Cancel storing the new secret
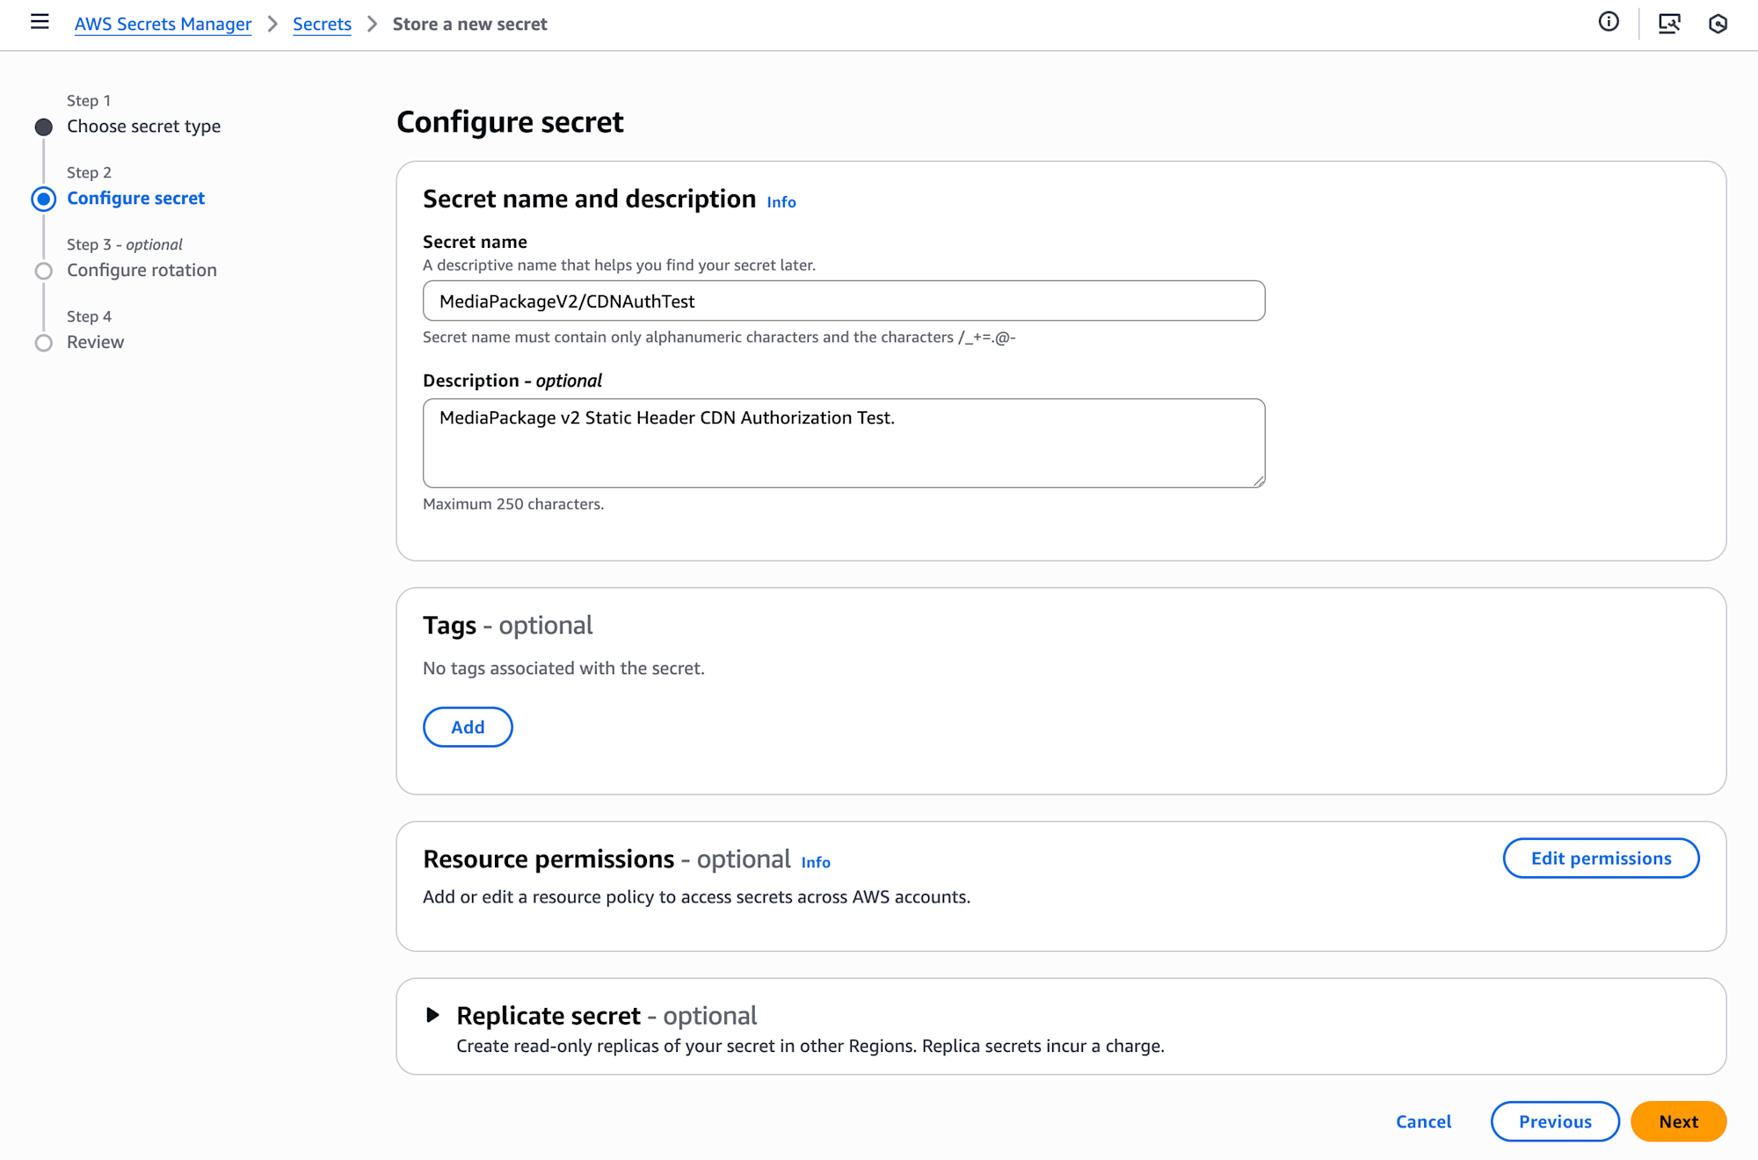Screen dimensions: 1758x1160 pos(1423,1121)
